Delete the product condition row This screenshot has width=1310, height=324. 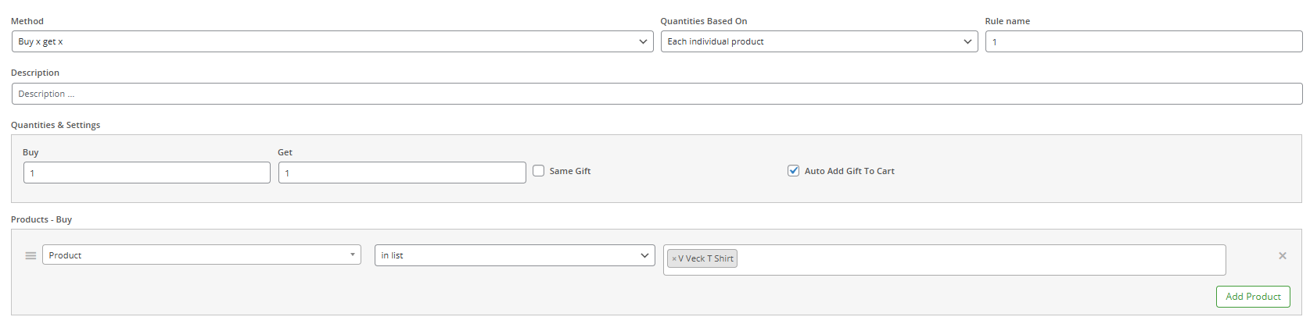click(x=1283, y=255)
